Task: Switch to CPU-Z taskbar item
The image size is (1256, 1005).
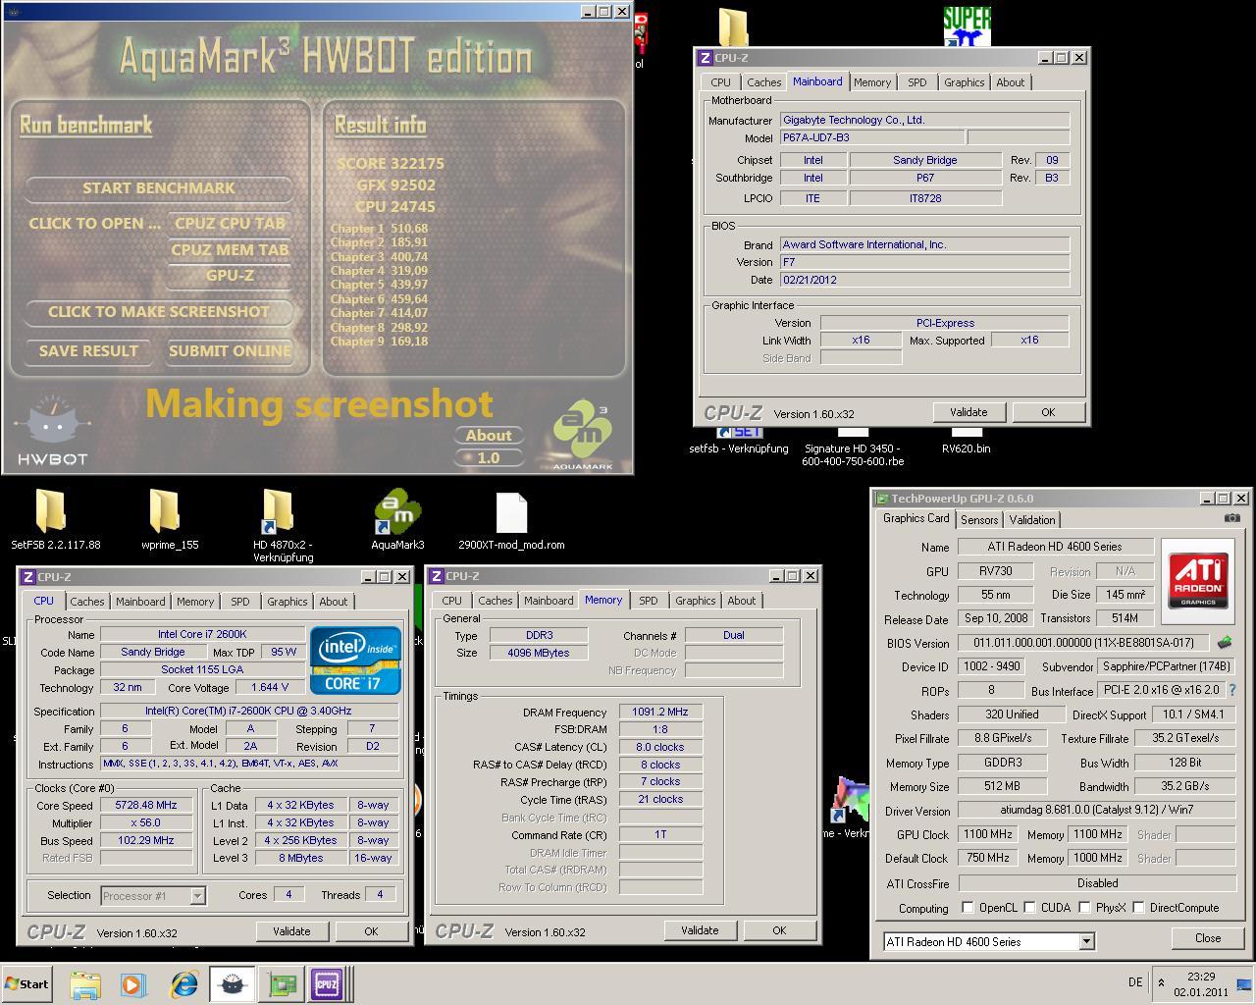Action: click(x=327, y=984)
